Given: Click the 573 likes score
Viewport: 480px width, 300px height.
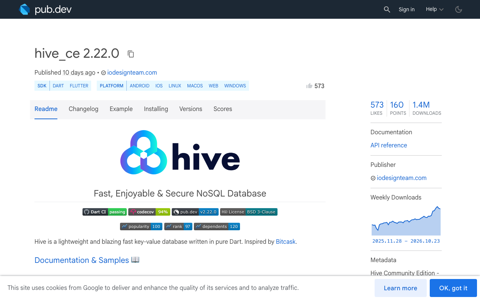Looking at the screenshot, I should tap(377, 108).
